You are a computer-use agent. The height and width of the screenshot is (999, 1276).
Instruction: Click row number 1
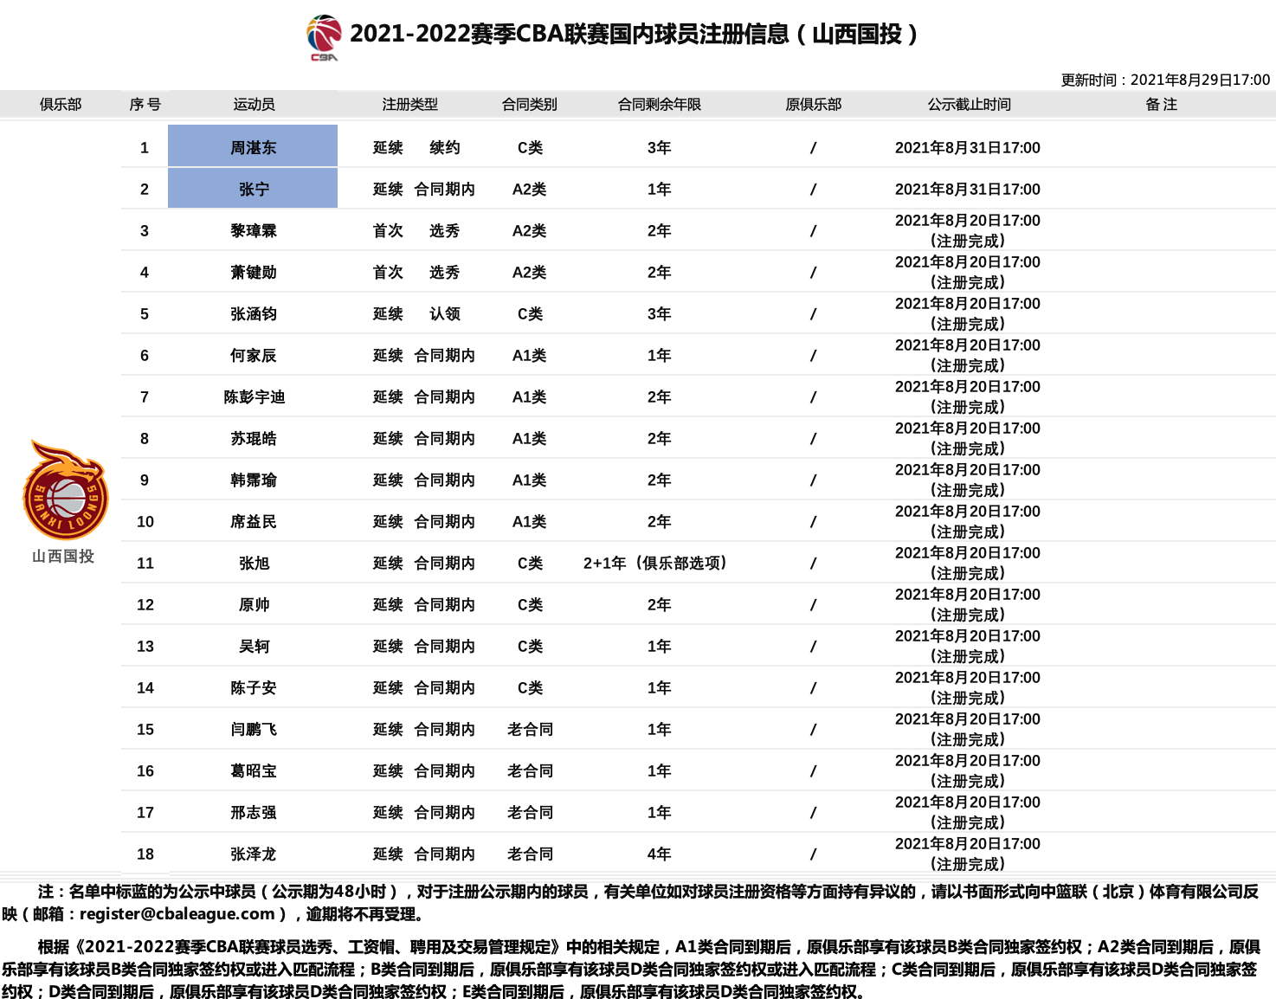tap(145, 147)
